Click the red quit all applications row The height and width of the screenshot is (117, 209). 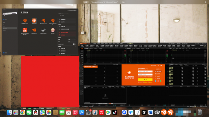(x=67, y=32)
